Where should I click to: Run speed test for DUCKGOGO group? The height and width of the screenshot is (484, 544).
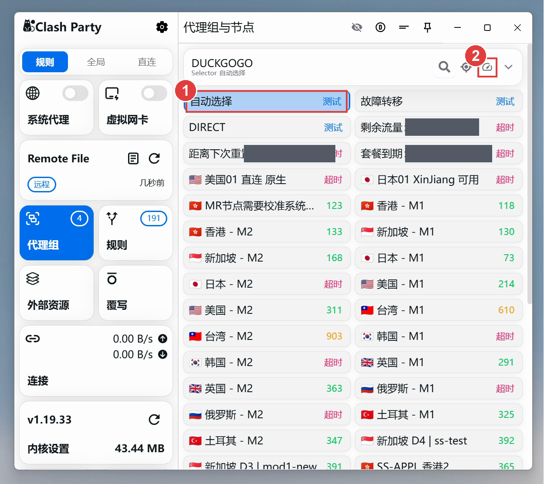(x=487, y=67)
